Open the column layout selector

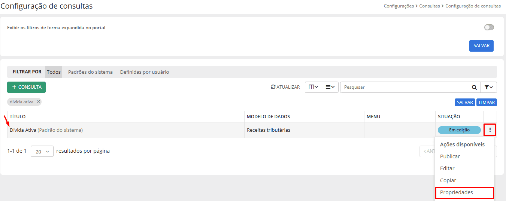coord(313,87)
